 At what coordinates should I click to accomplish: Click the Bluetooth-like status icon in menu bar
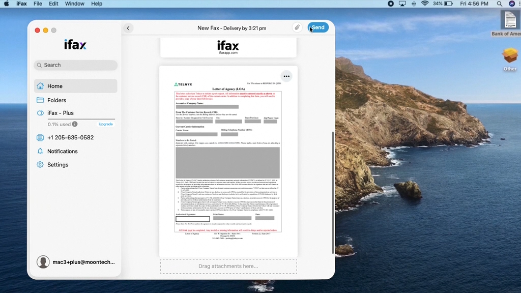tap(414, 4)
